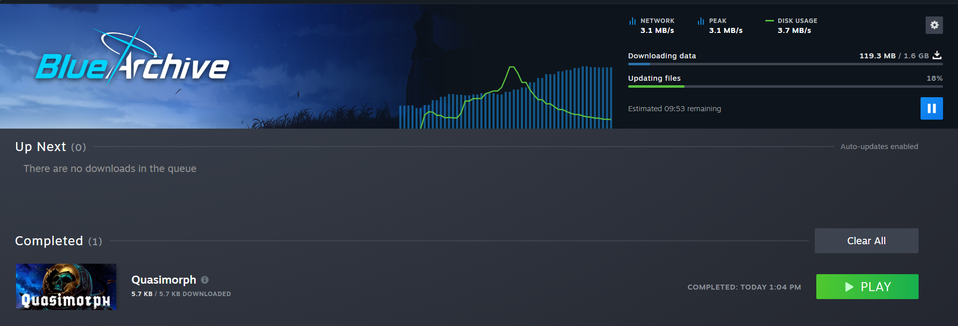This screenshot has height=326, width=958.
Task: Launch Quasimorph with the Play button
Action: 867,287
